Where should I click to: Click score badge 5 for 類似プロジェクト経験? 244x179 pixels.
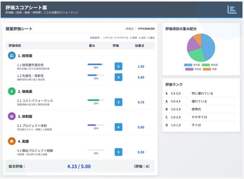pos(119,152)
